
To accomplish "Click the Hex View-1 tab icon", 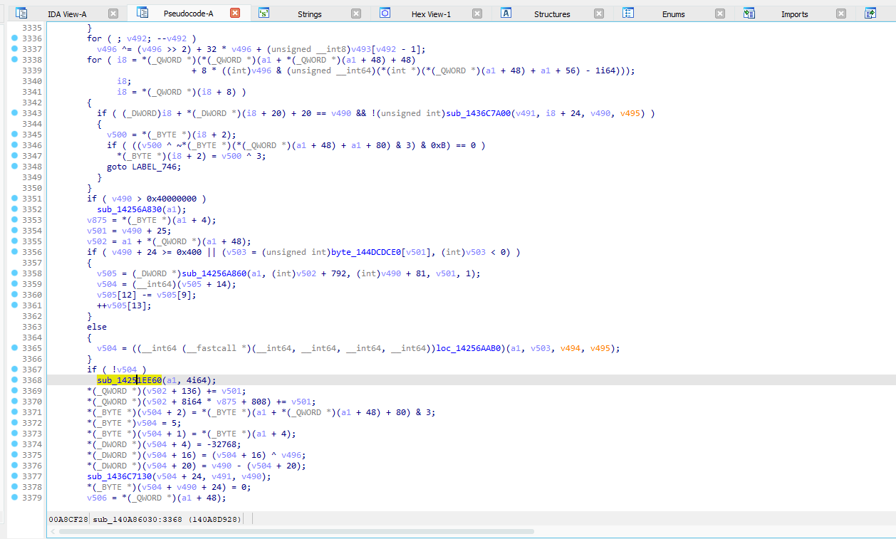I will [385, 13].
